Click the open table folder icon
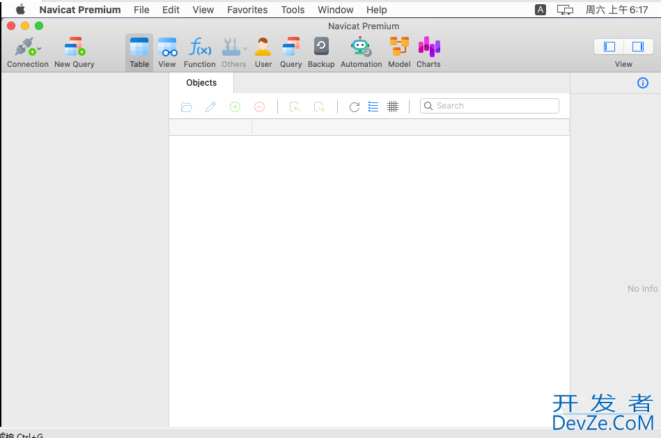 point(187,107)
